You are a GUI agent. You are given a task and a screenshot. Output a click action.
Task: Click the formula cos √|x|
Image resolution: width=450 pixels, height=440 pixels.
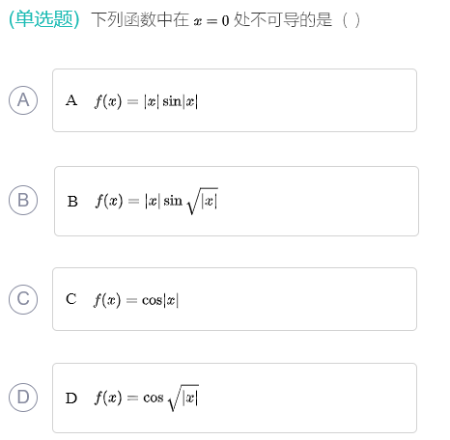pyautogui.click(x=171, y=398)
